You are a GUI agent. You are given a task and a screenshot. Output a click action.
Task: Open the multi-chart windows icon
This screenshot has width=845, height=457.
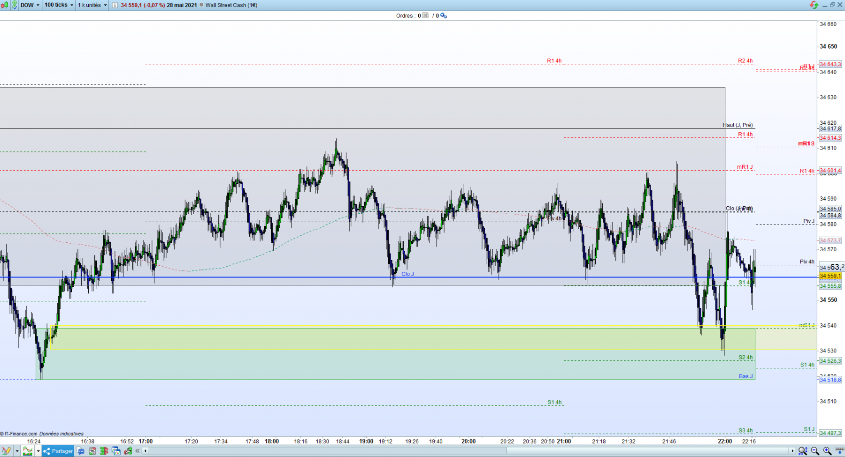[116, 451]
